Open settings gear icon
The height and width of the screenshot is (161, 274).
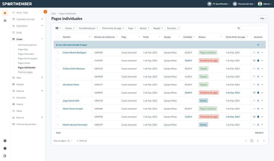coord(5,141)
